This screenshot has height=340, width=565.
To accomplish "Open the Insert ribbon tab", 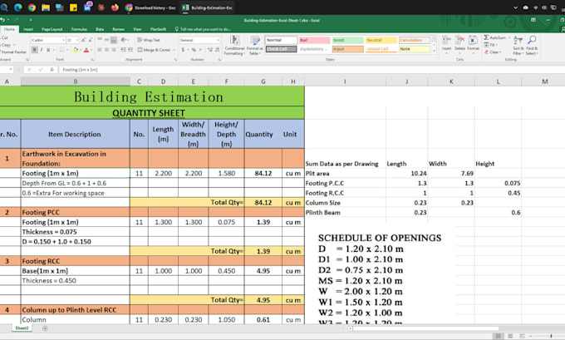I will click(28, 29).
